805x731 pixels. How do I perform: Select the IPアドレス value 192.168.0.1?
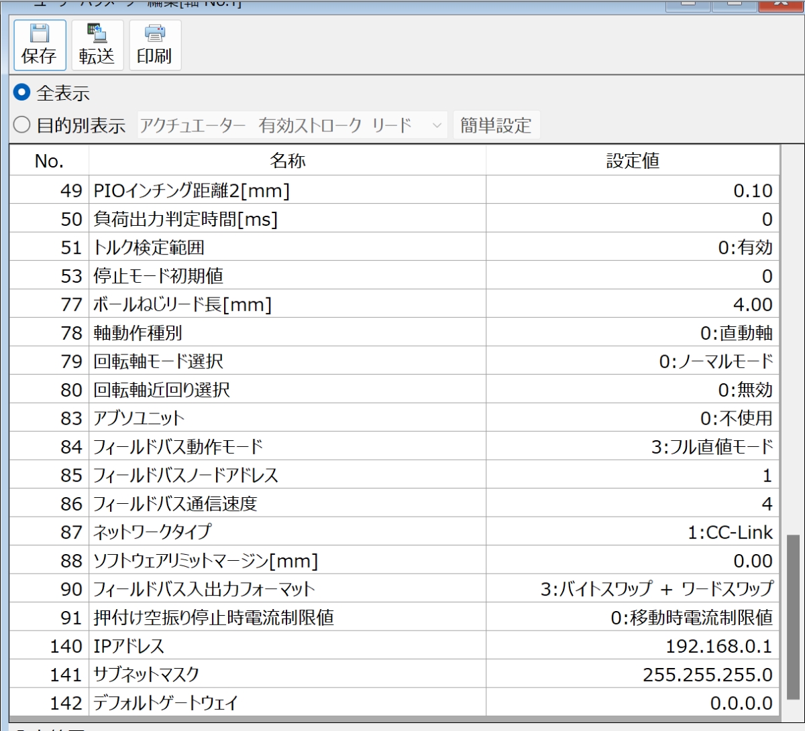[631, 645]
